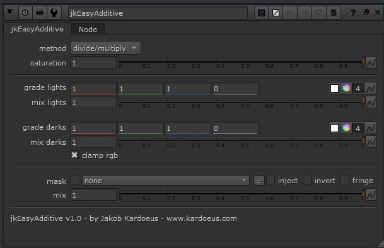
Task: Collapse the panel with the top-left triangle
Action: coord(9,11)
